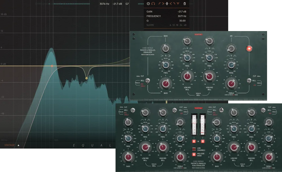The image size is (282, 172).
Task: Select the headphone band-listen icon
Action: click(x=153, y=4)
